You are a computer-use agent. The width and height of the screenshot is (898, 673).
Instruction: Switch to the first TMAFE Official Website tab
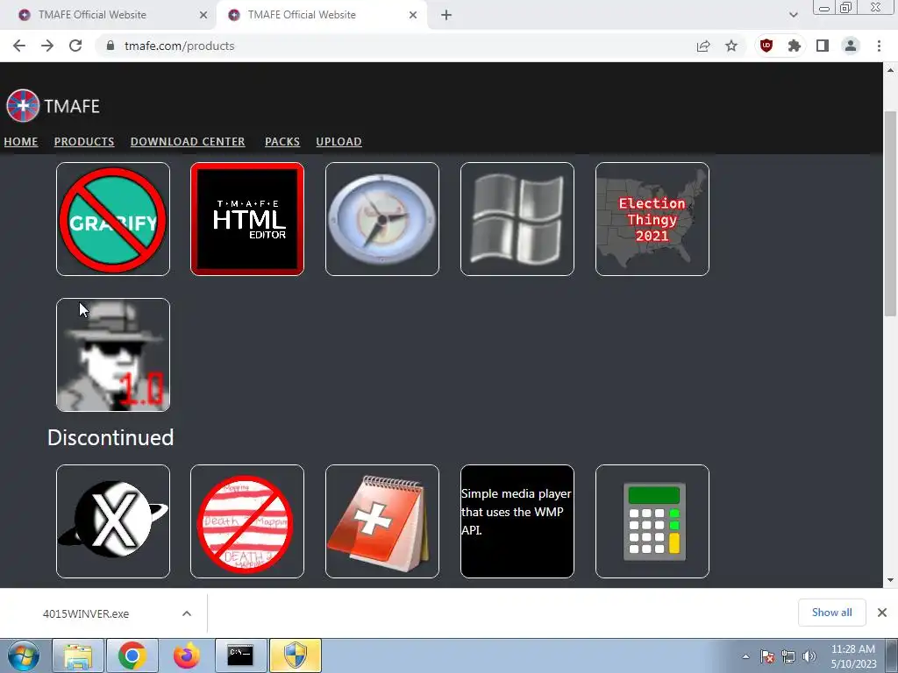point(109,15)
